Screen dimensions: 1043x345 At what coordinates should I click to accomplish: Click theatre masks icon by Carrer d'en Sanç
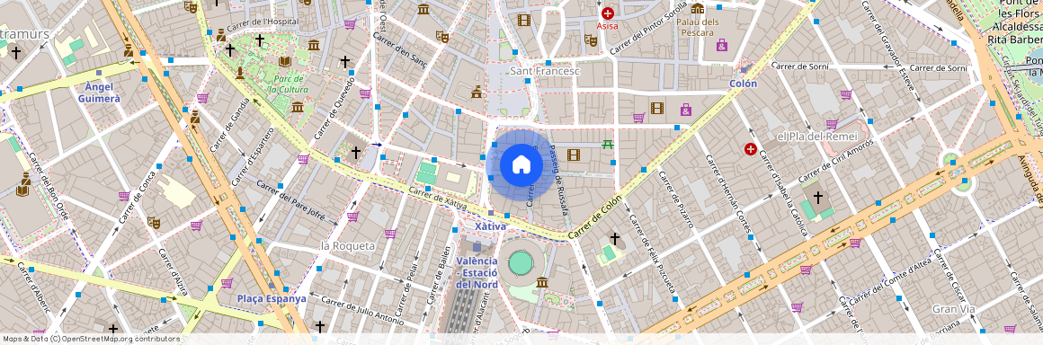441,36
